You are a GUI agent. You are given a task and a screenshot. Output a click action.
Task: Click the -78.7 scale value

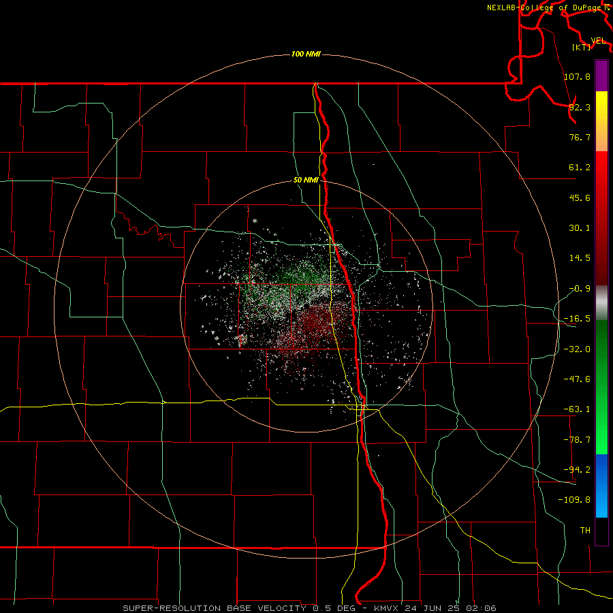click(x=577, y=440)
